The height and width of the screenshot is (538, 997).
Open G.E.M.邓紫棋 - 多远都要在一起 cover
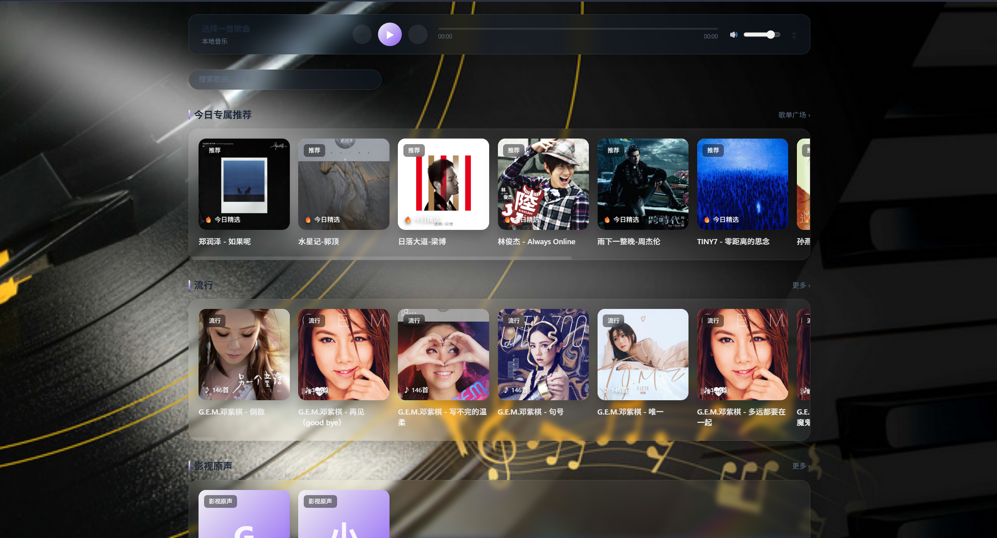(x=742, y=355)
